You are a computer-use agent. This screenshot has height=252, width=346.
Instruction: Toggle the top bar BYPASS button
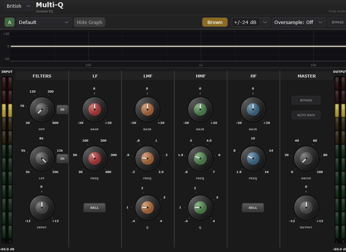tap(338, 22)
